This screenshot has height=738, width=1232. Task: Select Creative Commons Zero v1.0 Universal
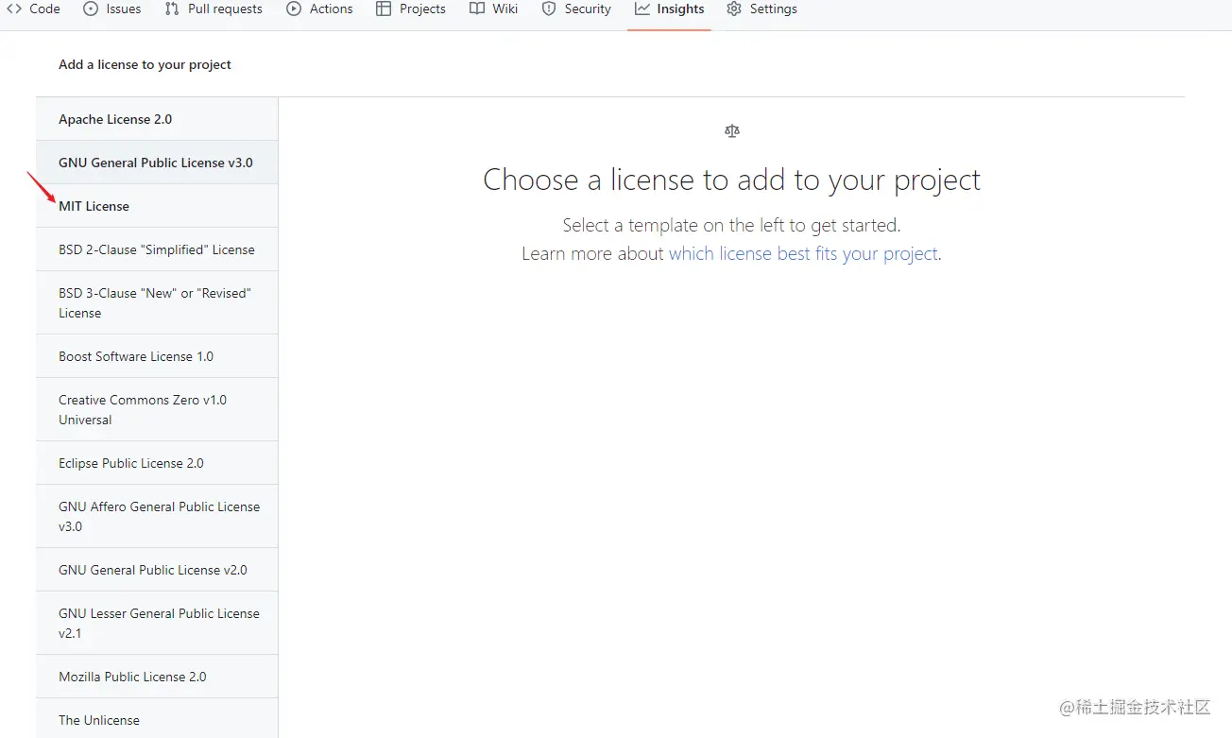pos(143,409)
